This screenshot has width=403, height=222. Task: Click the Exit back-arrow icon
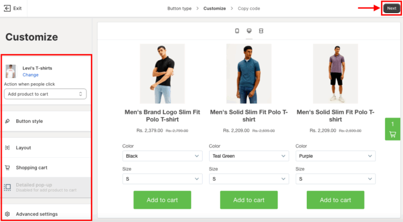(x=7, y=8)
